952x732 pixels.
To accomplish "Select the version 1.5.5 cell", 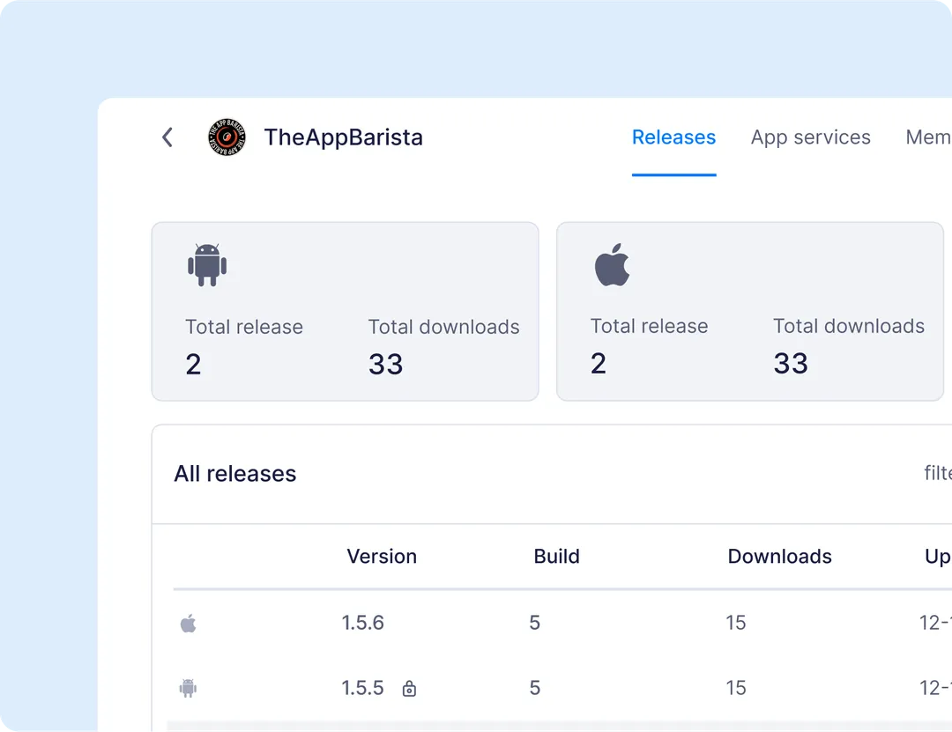I will tap(362, 688).
